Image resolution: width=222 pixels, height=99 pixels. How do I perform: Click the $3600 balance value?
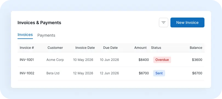pos(197,60)
